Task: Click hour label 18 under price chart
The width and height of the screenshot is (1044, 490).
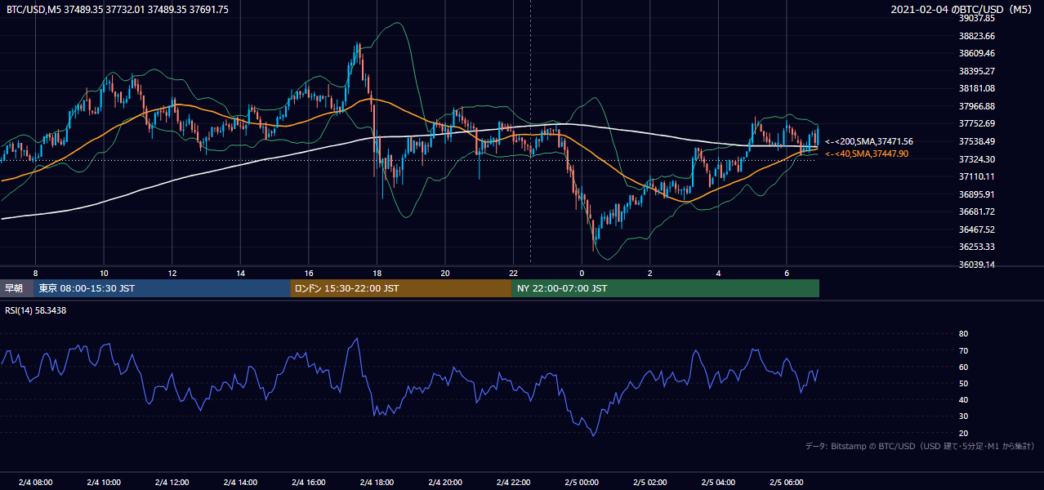Action: point(377,273)
